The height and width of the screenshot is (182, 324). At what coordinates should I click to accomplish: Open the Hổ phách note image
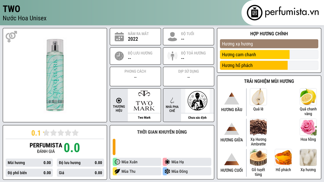(283, 158)
